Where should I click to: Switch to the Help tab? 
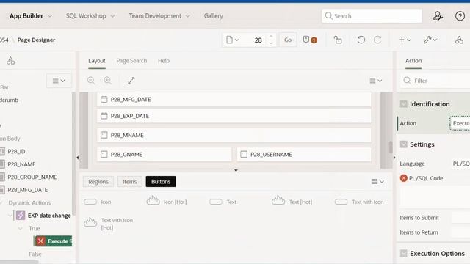click(x=164, y=61)
